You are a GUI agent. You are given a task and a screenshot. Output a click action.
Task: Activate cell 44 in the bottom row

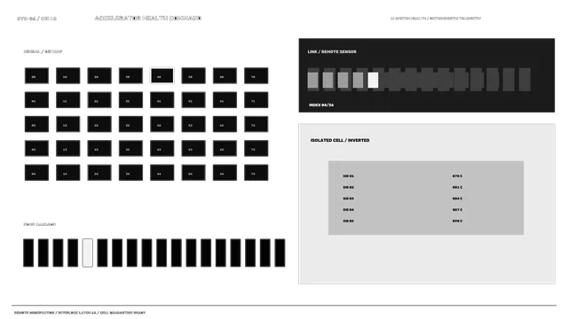tap(162, 173)
